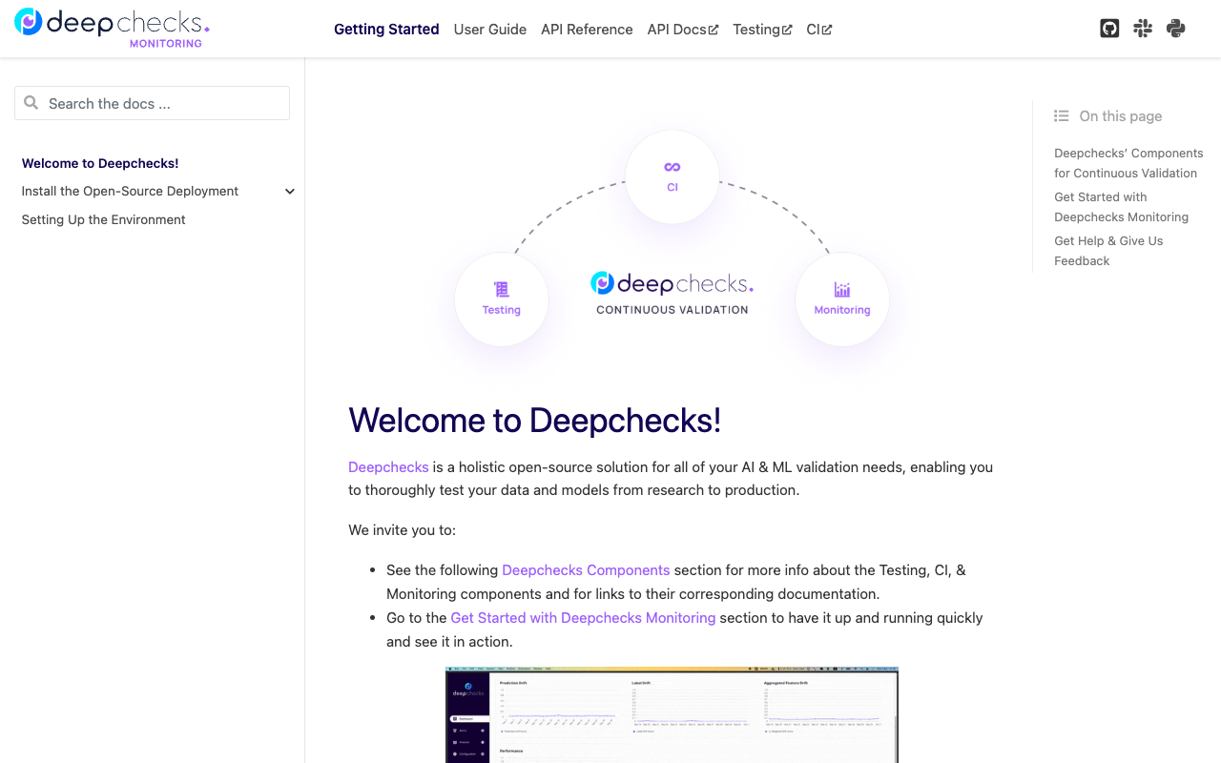The height and width of the screenshot is (763, 1221).
Task: Open Setting Up the Environment page
Action: (x=103, y=219)
